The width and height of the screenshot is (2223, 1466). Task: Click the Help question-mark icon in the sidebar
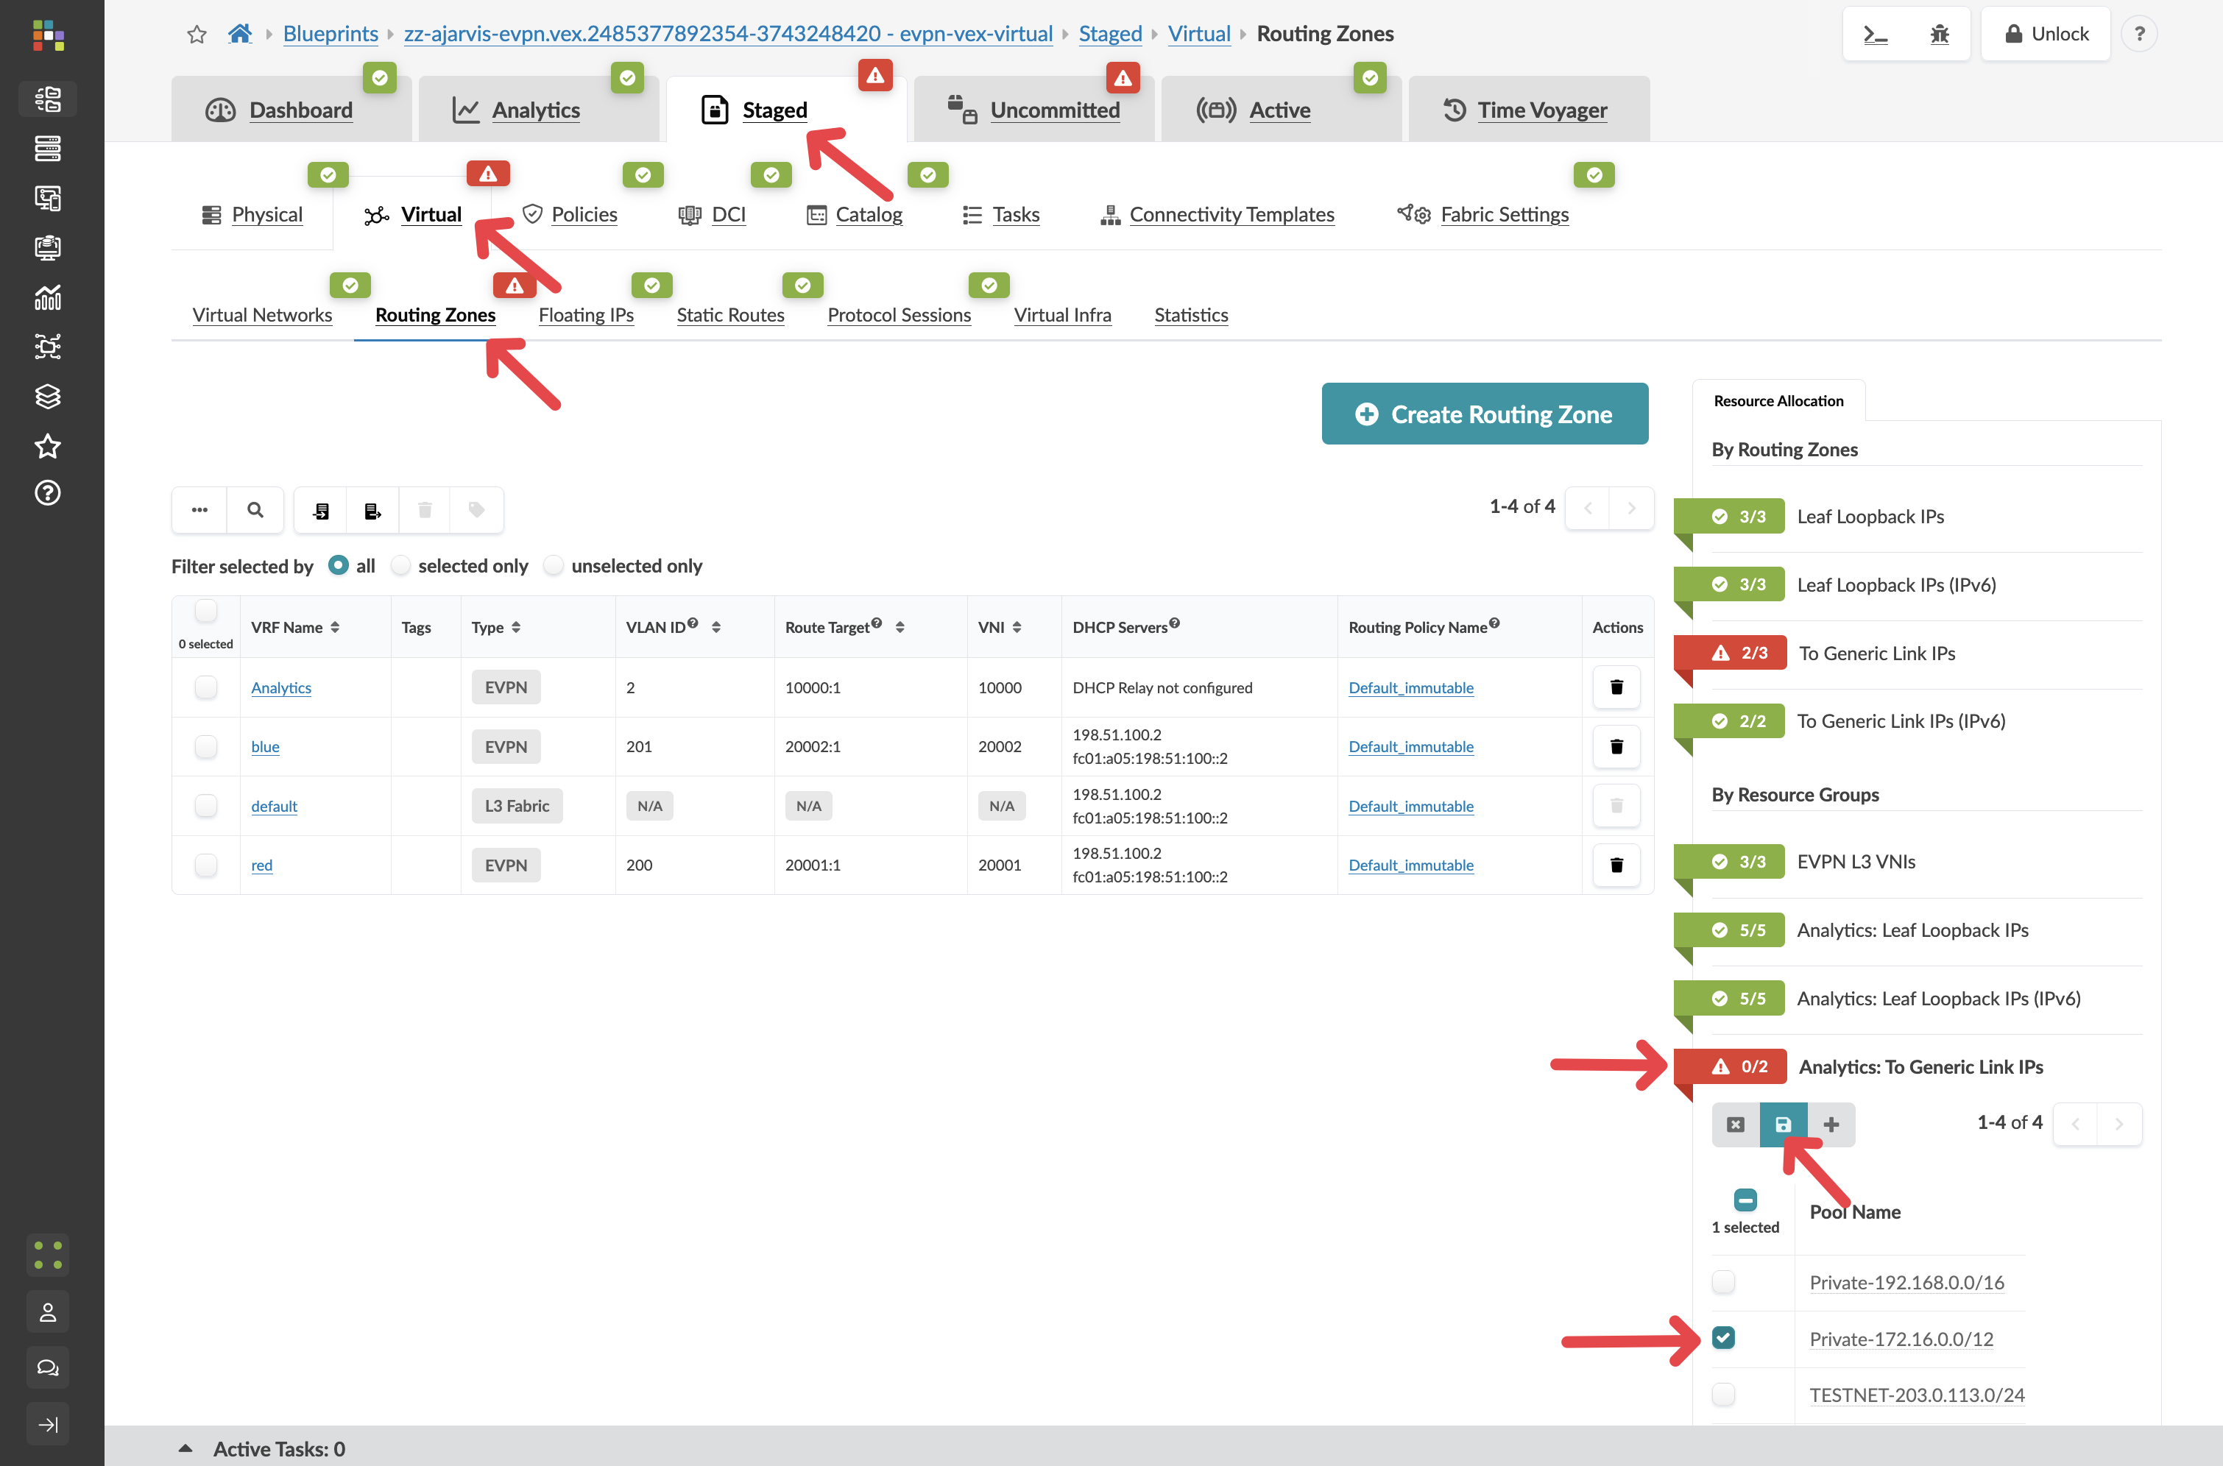(48, 493)
